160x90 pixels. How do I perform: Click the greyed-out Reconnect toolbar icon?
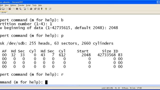[x=6, y=9]
